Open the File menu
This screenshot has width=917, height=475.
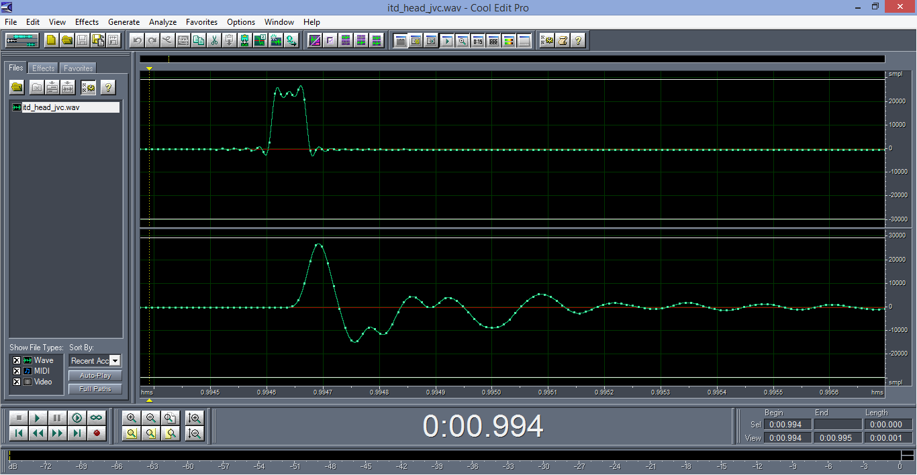click(11, 22)
